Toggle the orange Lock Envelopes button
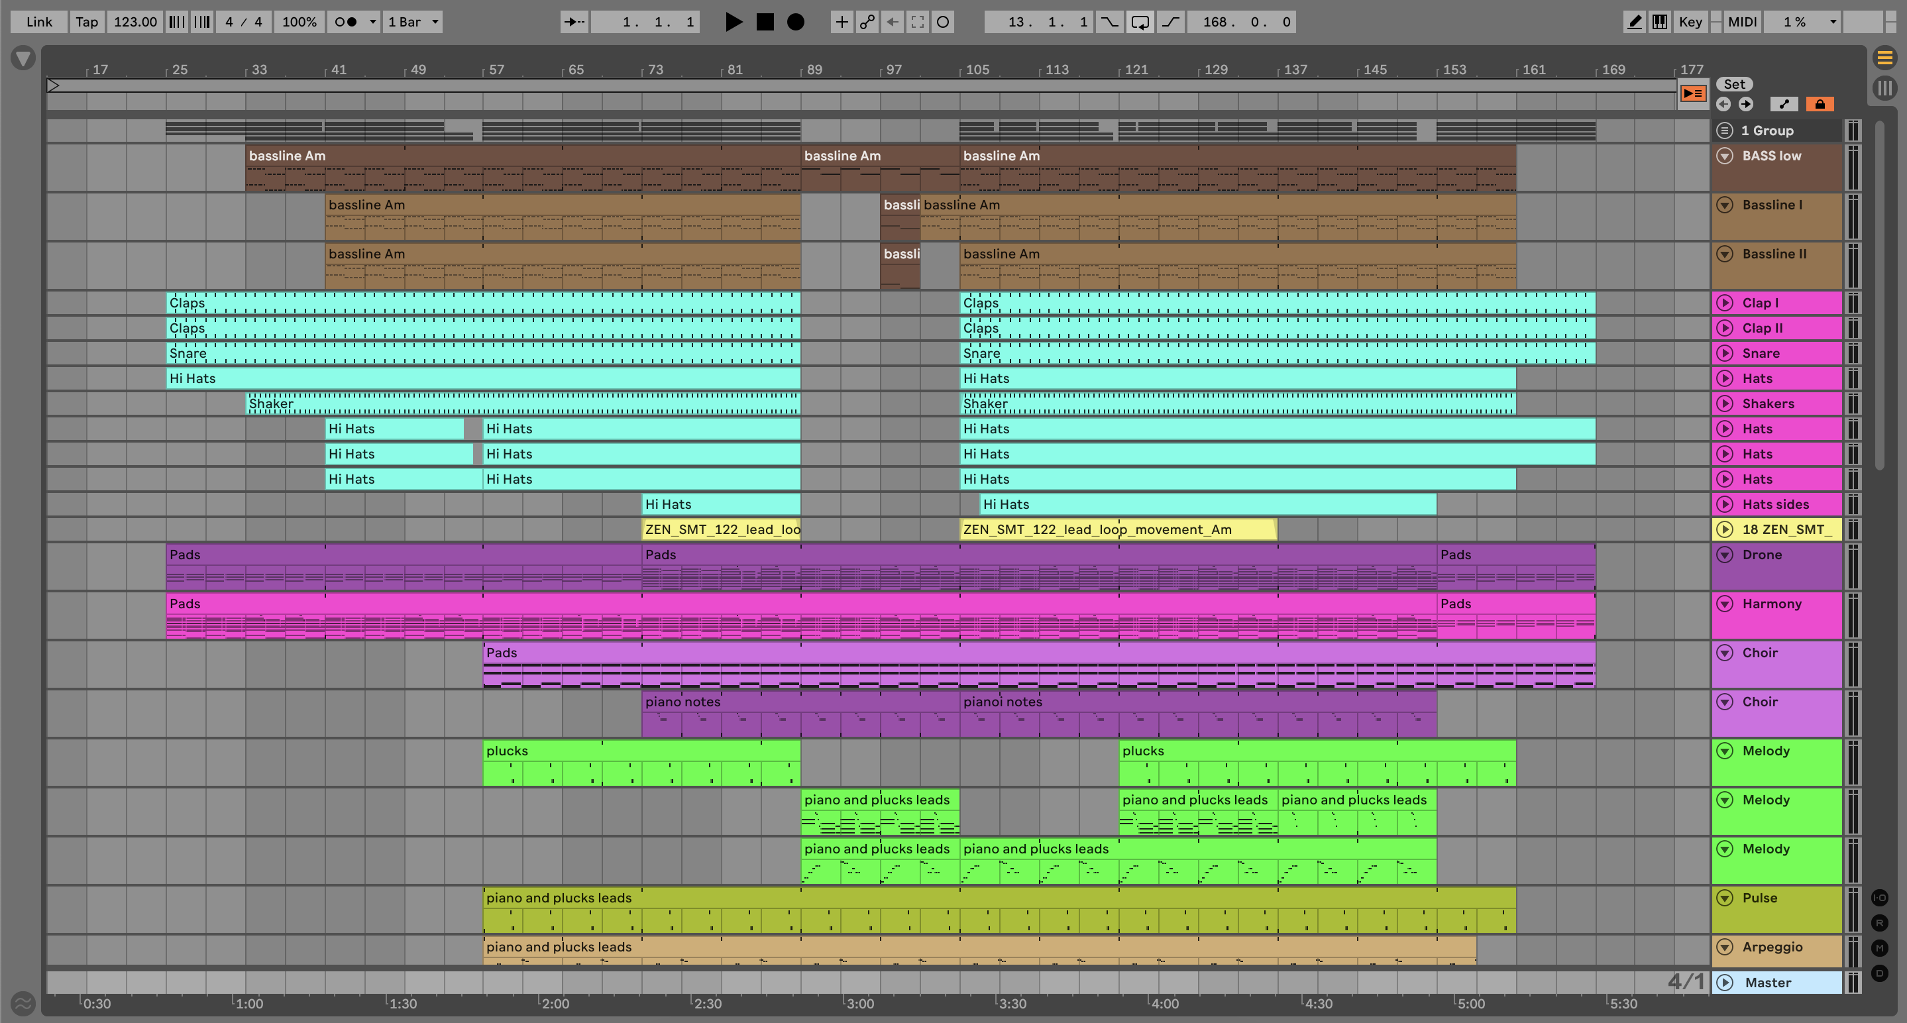Screen dimensions: 1907x1023 1820,103
